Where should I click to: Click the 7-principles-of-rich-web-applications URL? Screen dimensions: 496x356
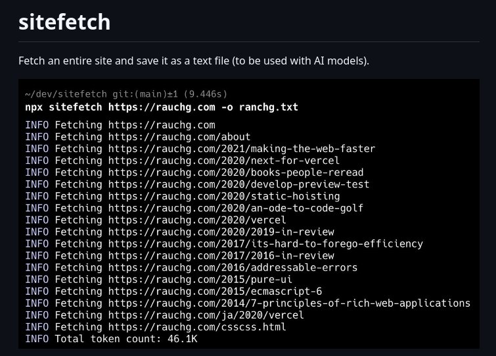[x=289, y=303]
